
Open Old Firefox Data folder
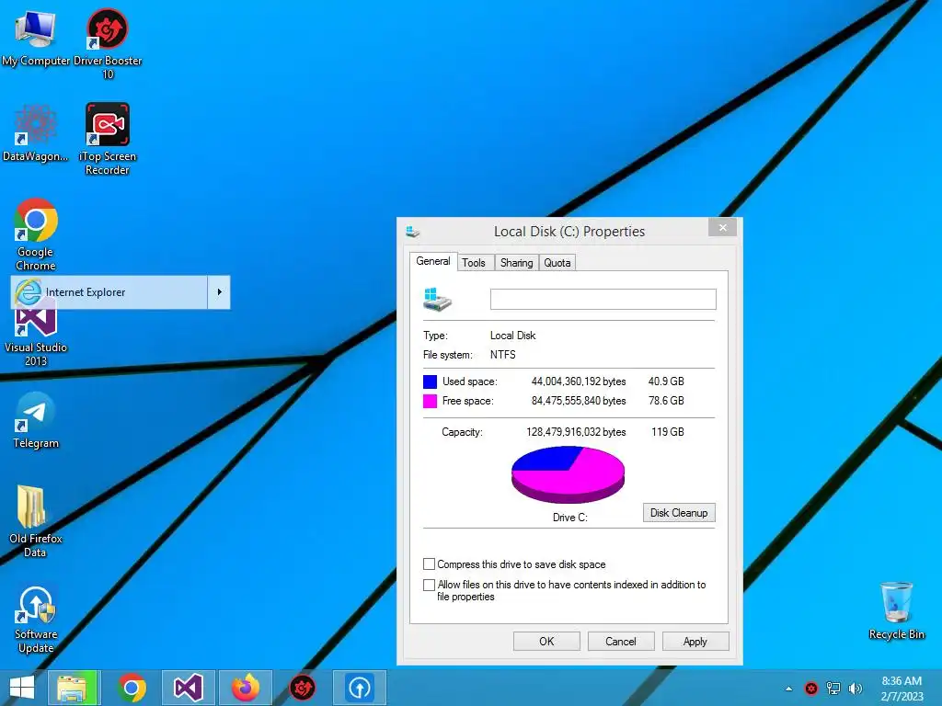[x=36, y=521]
